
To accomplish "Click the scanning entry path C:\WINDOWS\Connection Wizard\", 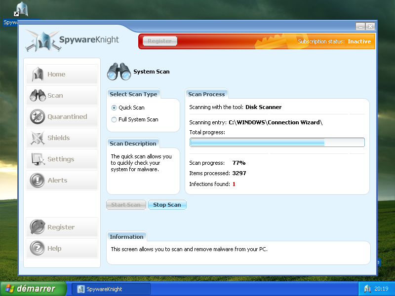I will (x=276, y=122).
